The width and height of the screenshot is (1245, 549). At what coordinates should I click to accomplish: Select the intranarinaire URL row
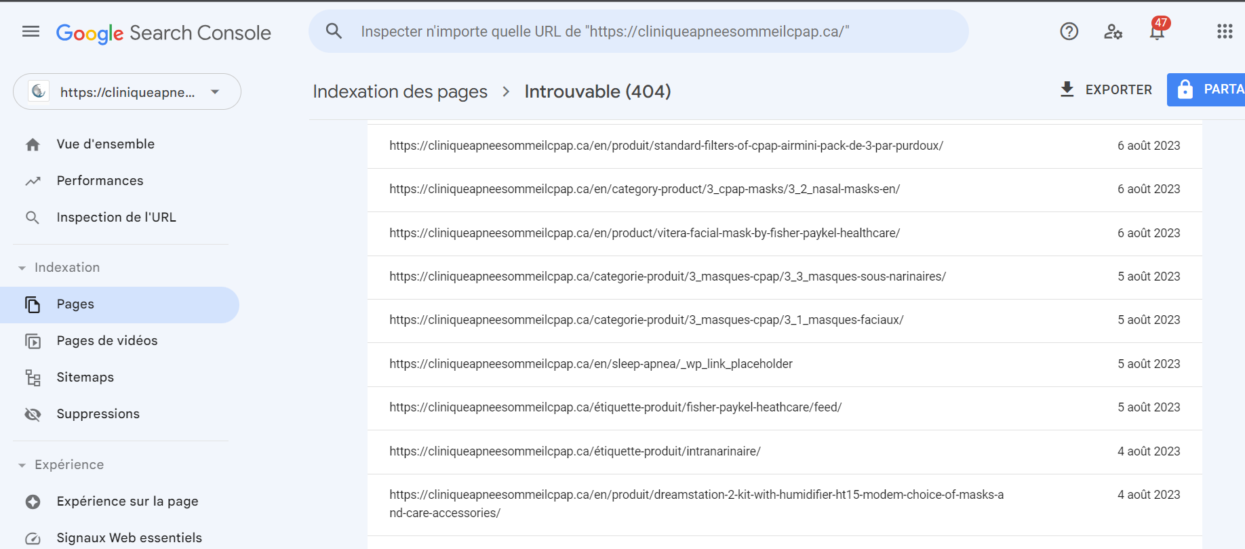785,451
